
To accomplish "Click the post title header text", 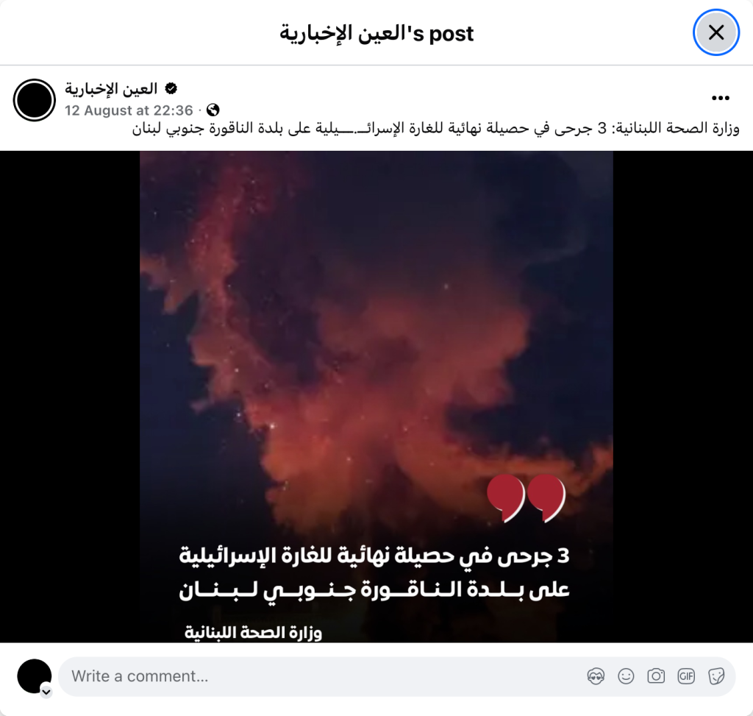I will tap(376, 34).
